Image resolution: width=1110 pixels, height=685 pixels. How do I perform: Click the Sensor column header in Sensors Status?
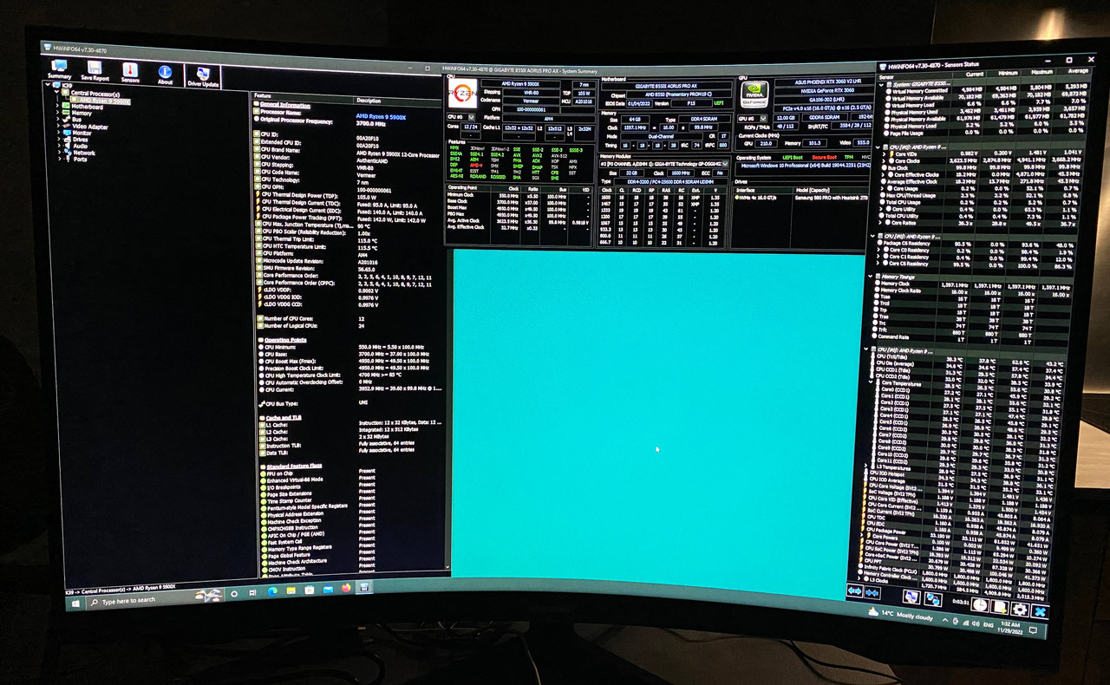pos(915,78)
